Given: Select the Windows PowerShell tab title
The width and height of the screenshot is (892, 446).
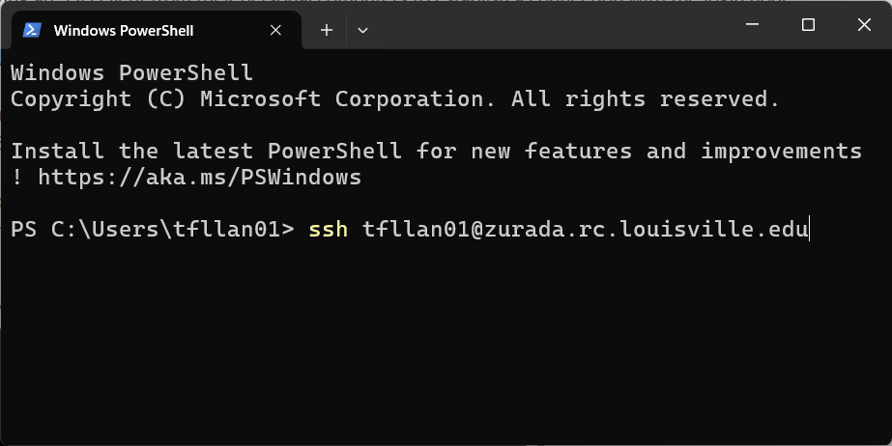Looking at the screenshot, I should pos(124,30).
